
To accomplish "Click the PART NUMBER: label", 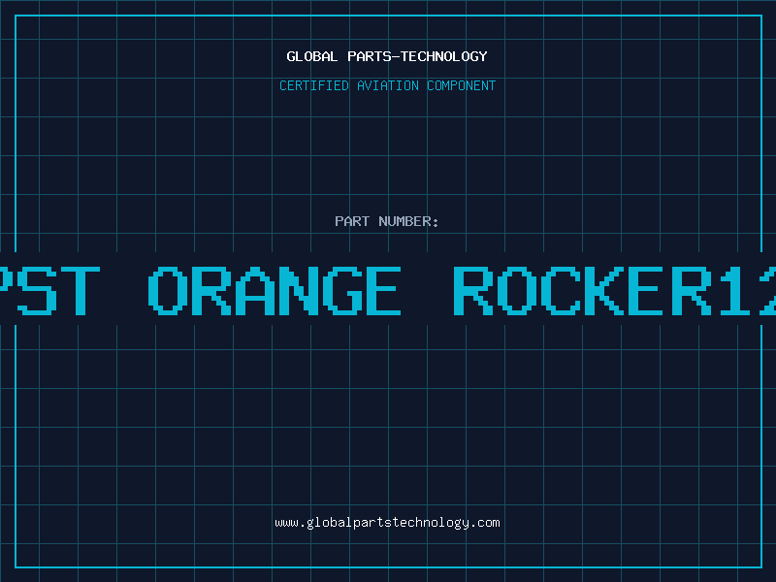I will tap(387, 221).
